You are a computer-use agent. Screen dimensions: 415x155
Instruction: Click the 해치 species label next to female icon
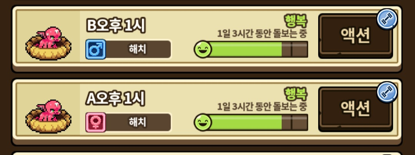tap(138, 122)
